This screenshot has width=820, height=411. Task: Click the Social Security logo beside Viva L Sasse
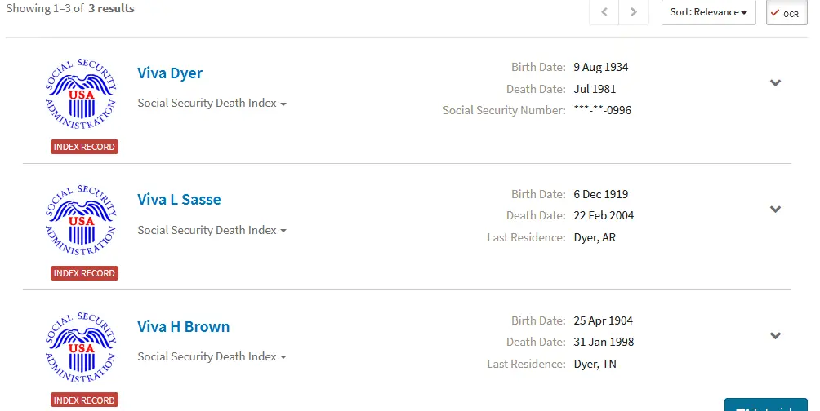pos(81,220)
